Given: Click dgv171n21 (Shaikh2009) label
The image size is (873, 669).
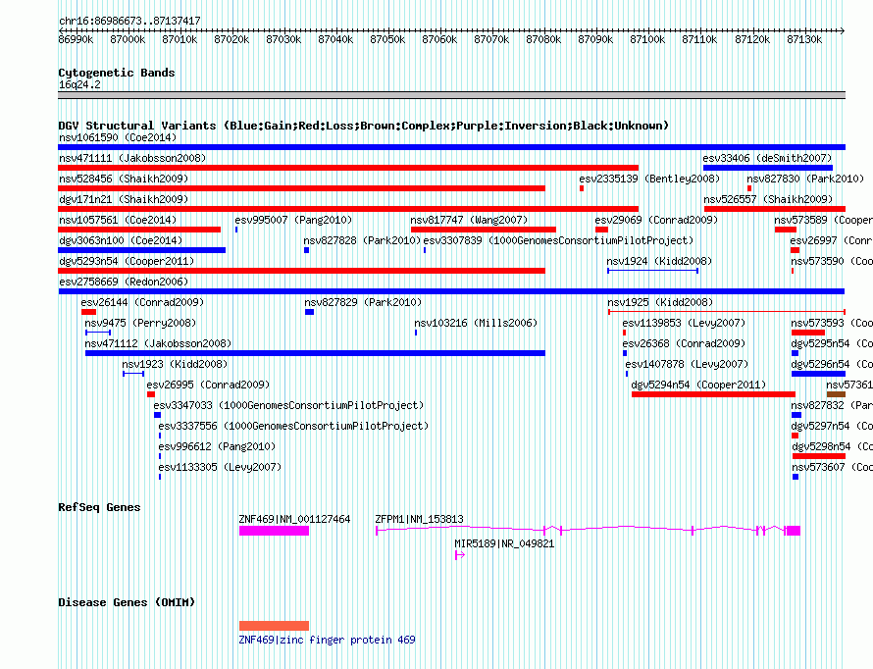Looking at the screenshot, I should (124, 199).
